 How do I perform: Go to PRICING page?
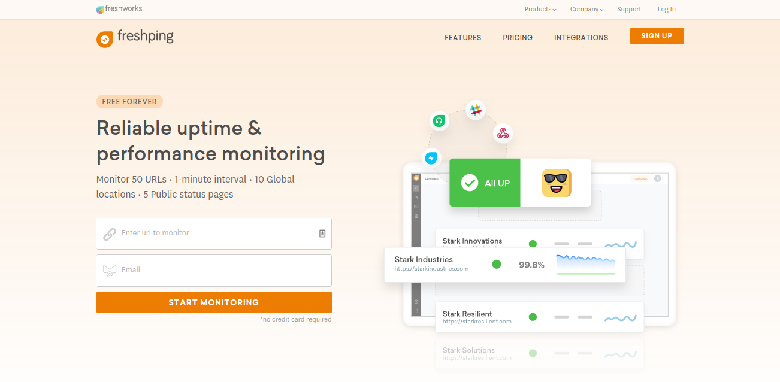(518, 37)
